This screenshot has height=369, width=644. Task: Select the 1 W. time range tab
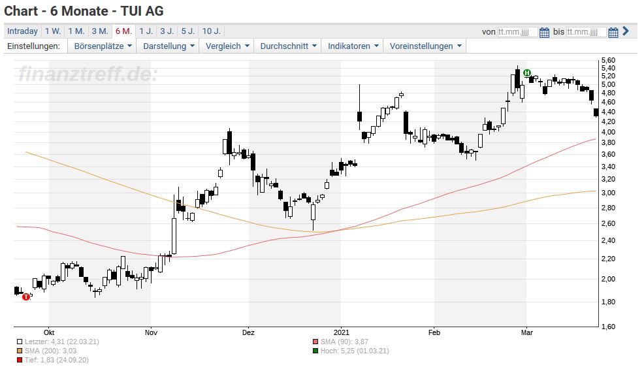tap(52, 31)
